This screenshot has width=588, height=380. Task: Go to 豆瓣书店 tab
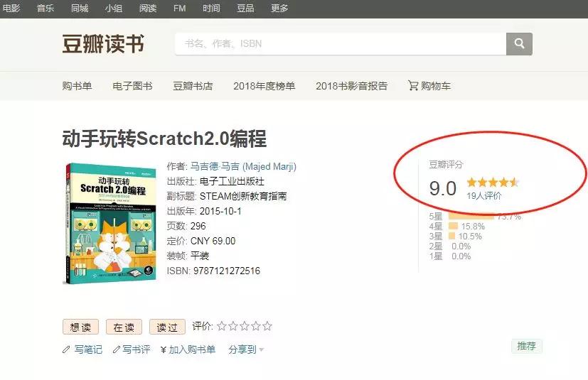click(x=193, y=86)
